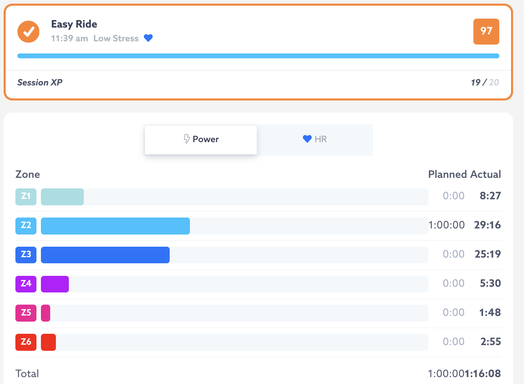This screenshot has height=384, width=524.
Task: Click Z5 actual time 1:48
Action: pos(490,313)
